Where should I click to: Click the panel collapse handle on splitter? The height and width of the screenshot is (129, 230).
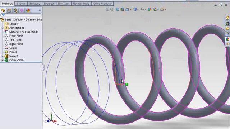(43, 68)
